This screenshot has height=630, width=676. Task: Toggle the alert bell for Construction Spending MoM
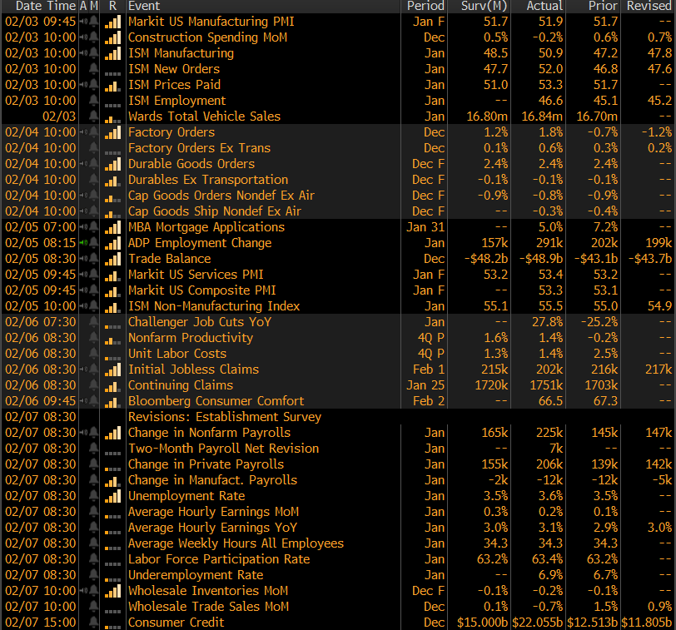pyautogui.click(x=95, y=37)
